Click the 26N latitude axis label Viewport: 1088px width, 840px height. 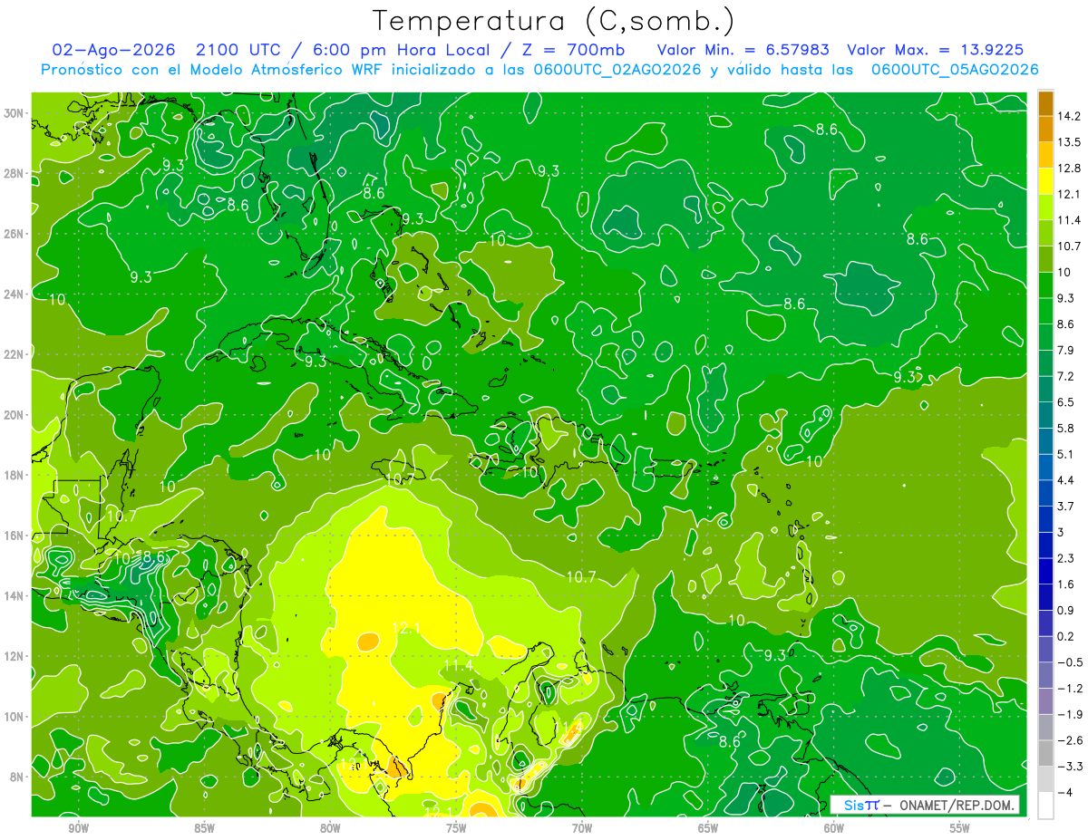pos(15,234)
